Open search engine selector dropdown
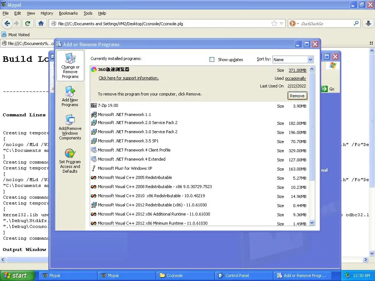This screenshot has height=281, width=375. (x=294, y=23)
